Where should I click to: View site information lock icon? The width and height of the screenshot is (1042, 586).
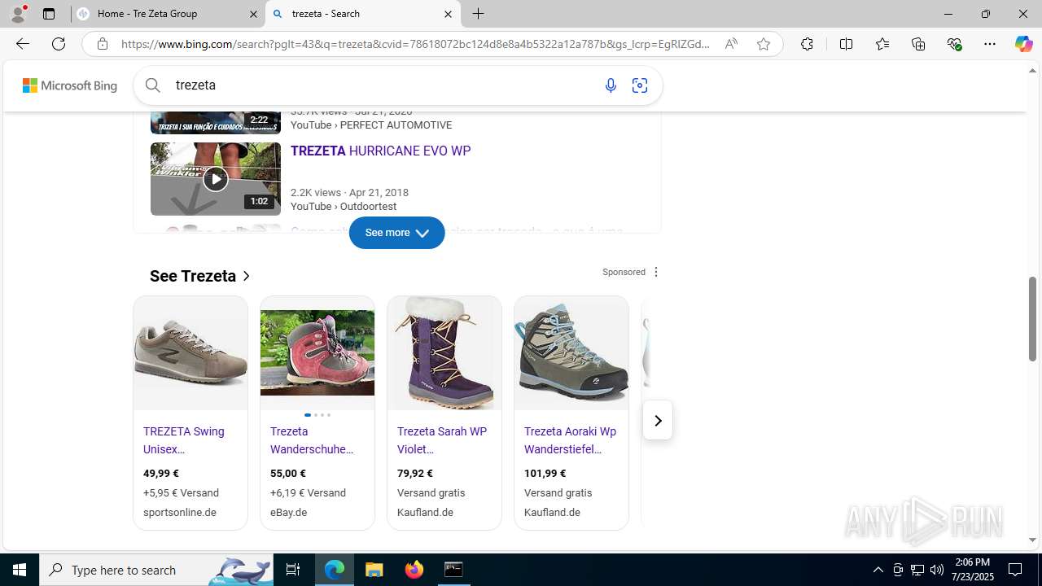(x=103, y=44)
